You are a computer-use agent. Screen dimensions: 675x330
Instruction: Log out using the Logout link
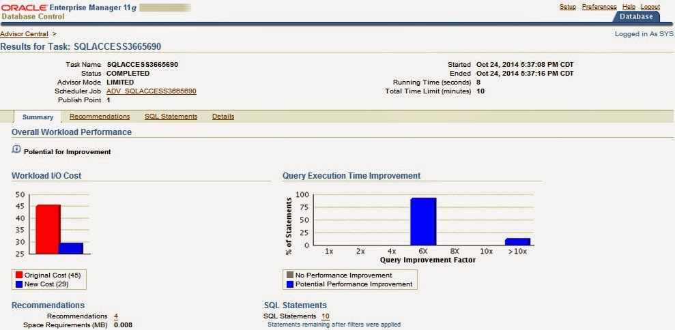tap(650, 7)
